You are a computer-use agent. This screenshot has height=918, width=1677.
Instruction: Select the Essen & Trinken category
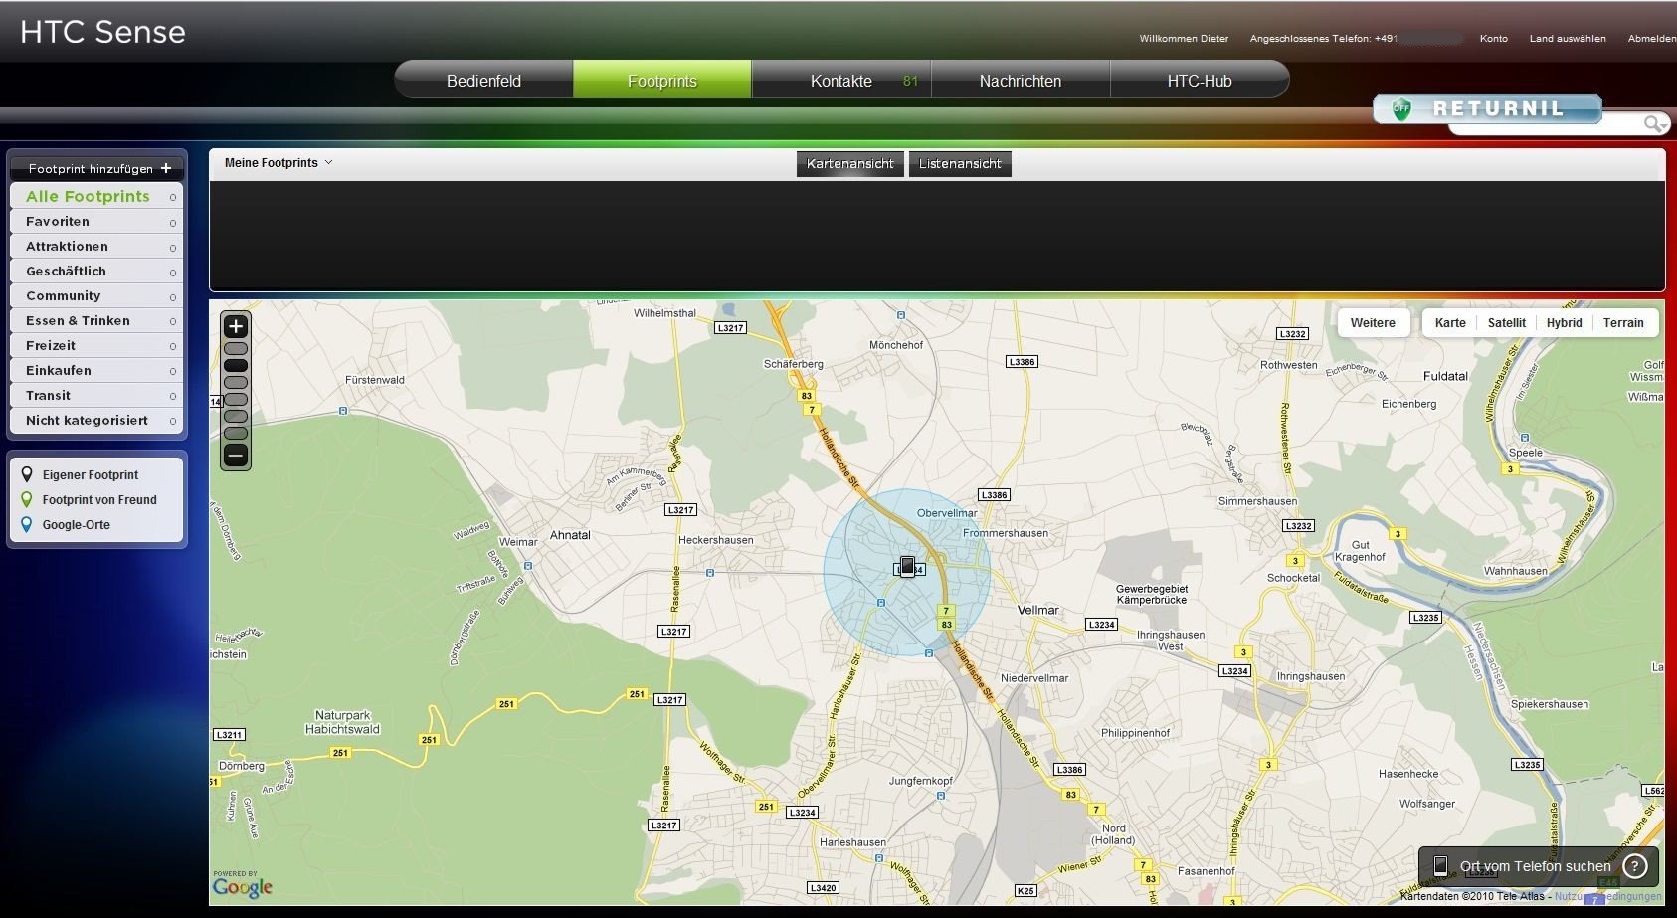pos(97,320)
